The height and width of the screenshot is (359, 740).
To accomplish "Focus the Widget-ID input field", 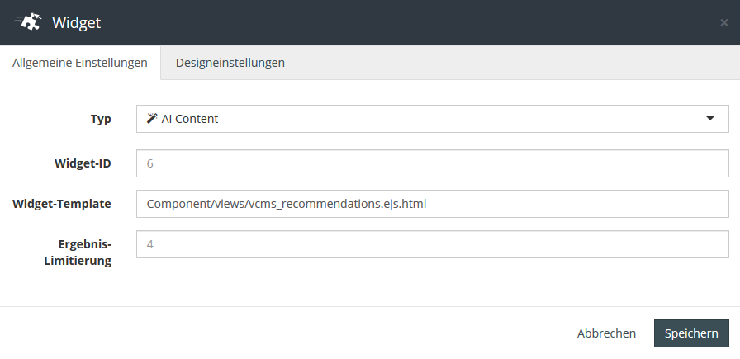I will click(432, 163).
